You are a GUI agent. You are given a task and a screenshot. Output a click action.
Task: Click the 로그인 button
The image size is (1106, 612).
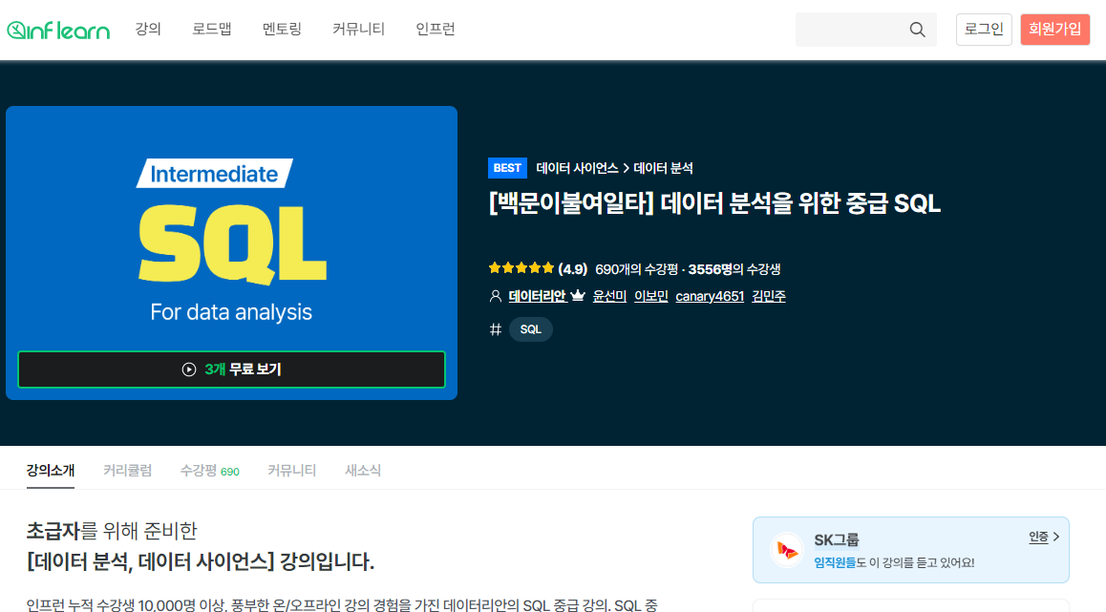(984, 30)
